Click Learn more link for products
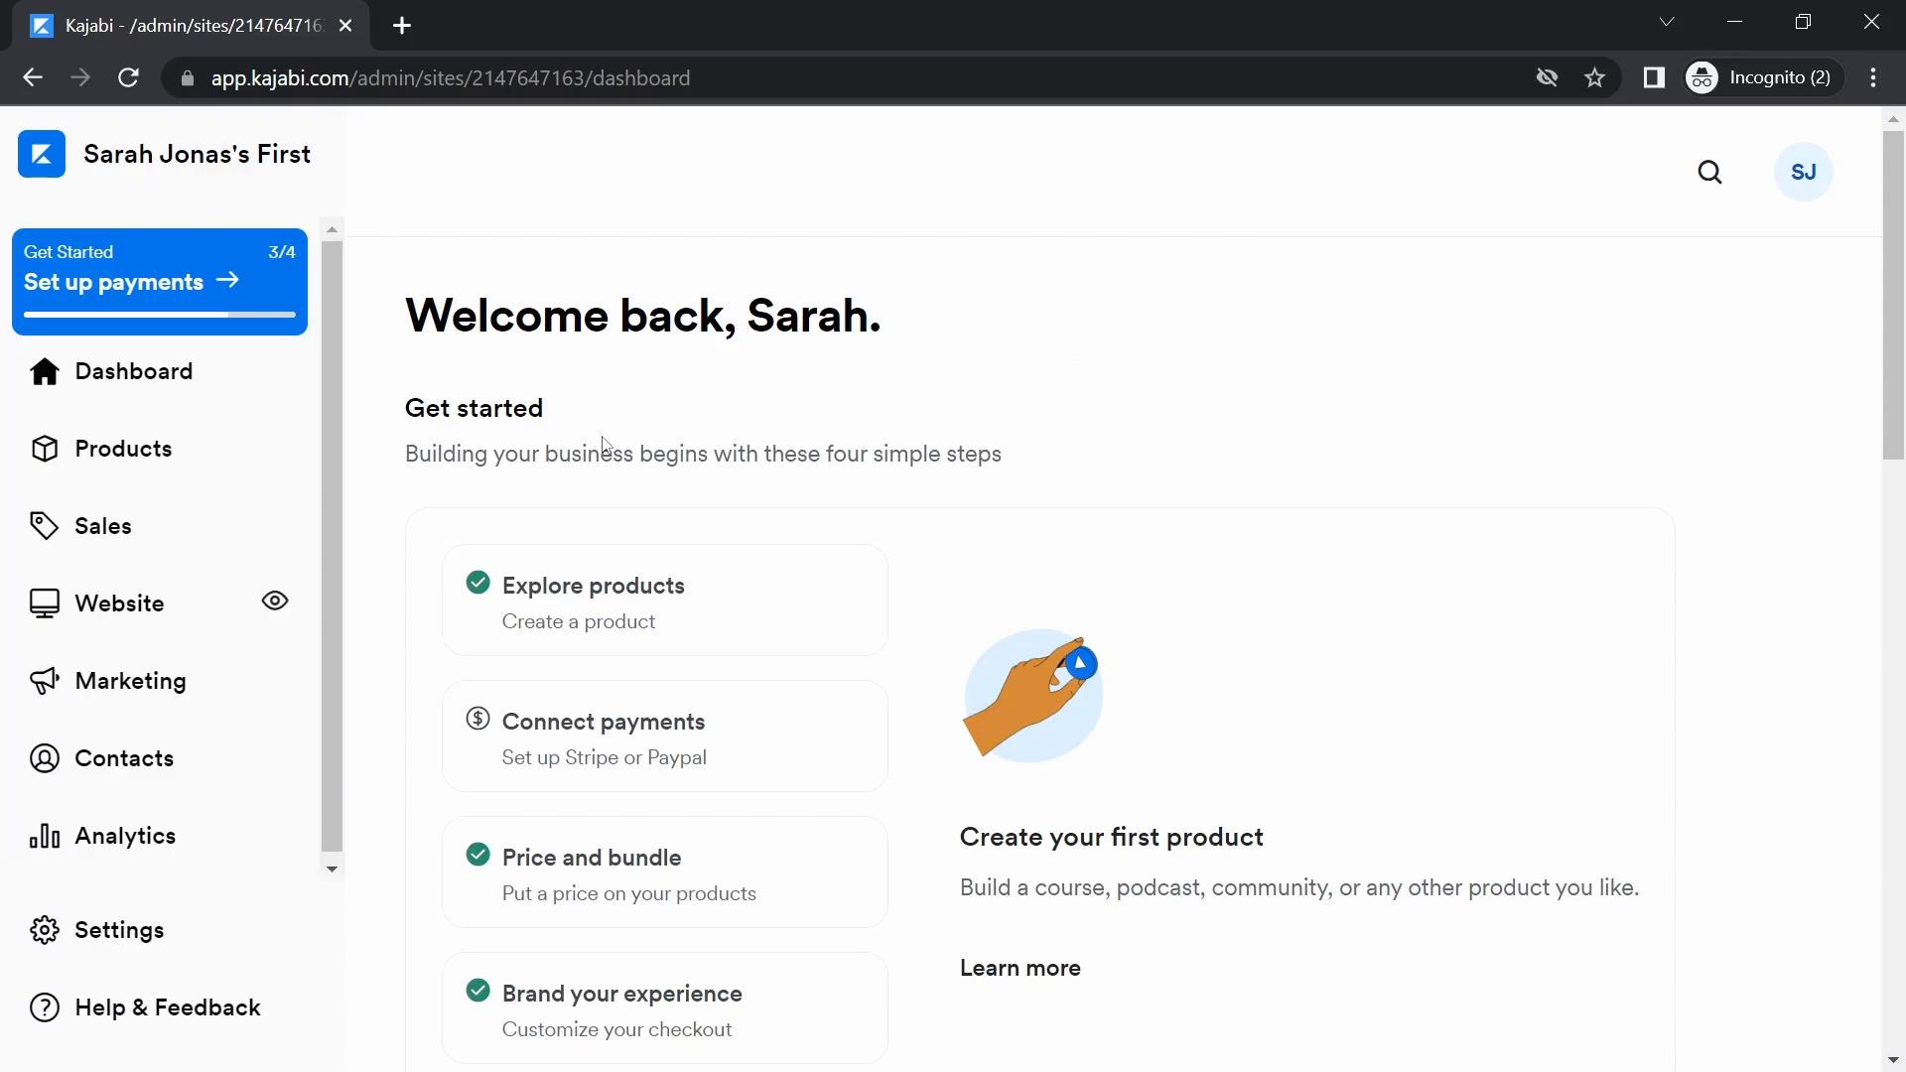Screen dimensions: 1906x1072 (x=1020, y=969)
